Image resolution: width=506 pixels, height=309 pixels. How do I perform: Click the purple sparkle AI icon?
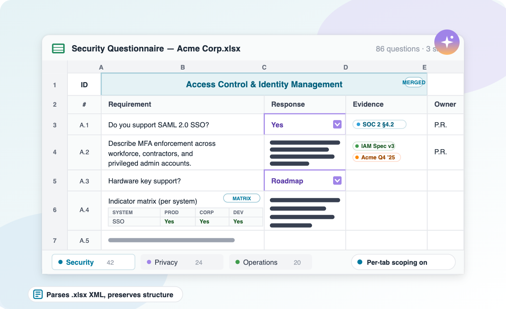point(447,42)
